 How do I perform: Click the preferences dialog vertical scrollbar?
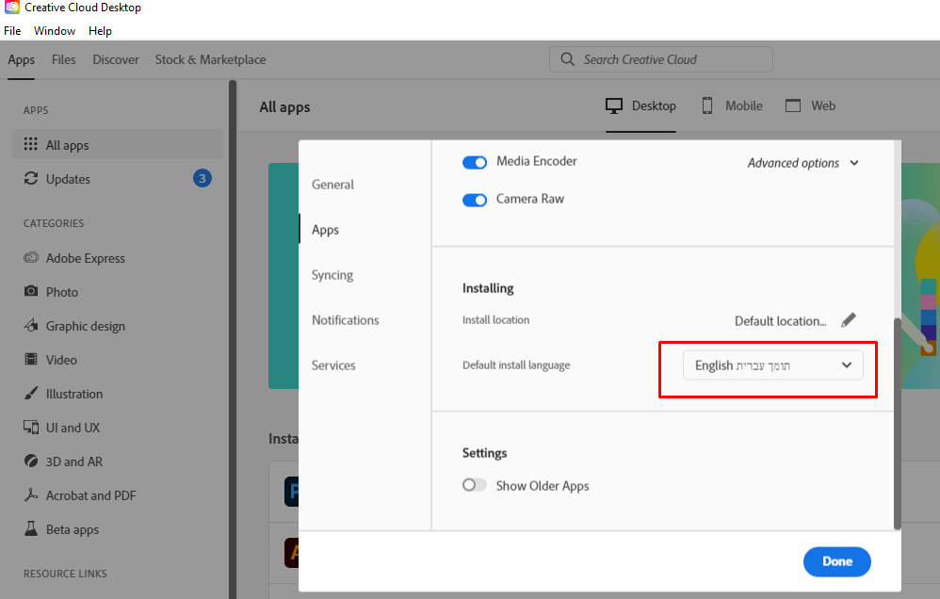coord(897,423)
